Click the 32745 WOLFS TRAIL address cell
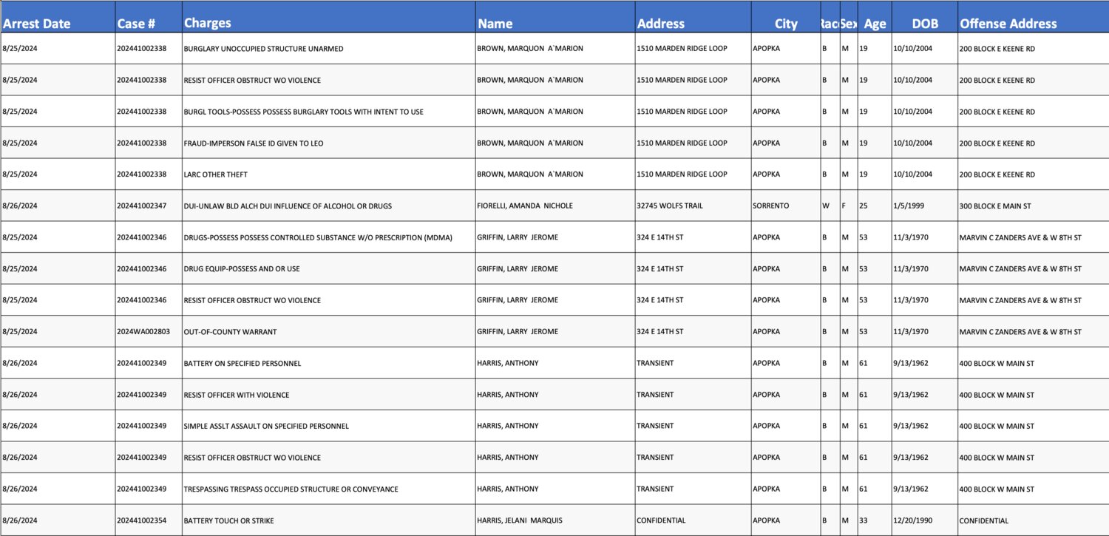Screen dimensions: 1109x536 click(x=693, y=206)
